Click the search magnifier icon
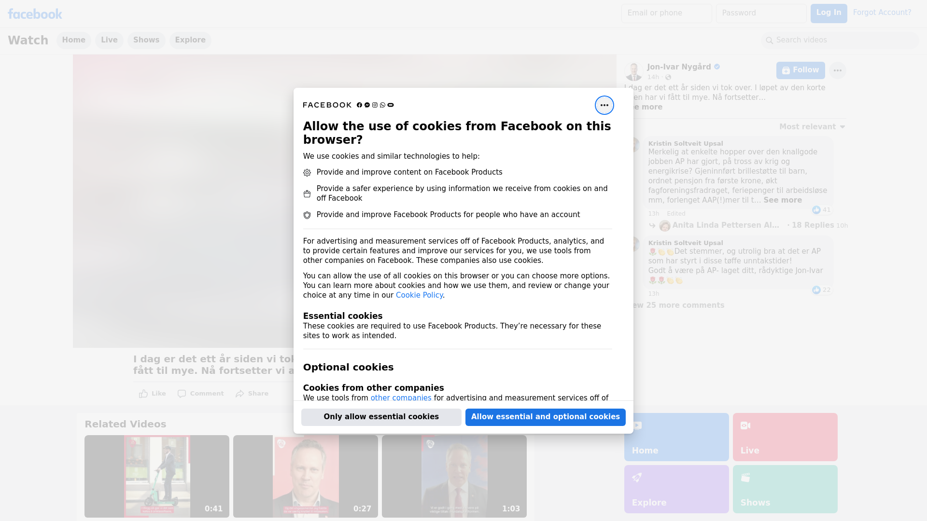The width and height of the screenshot is (927, 521). [769, 41]
